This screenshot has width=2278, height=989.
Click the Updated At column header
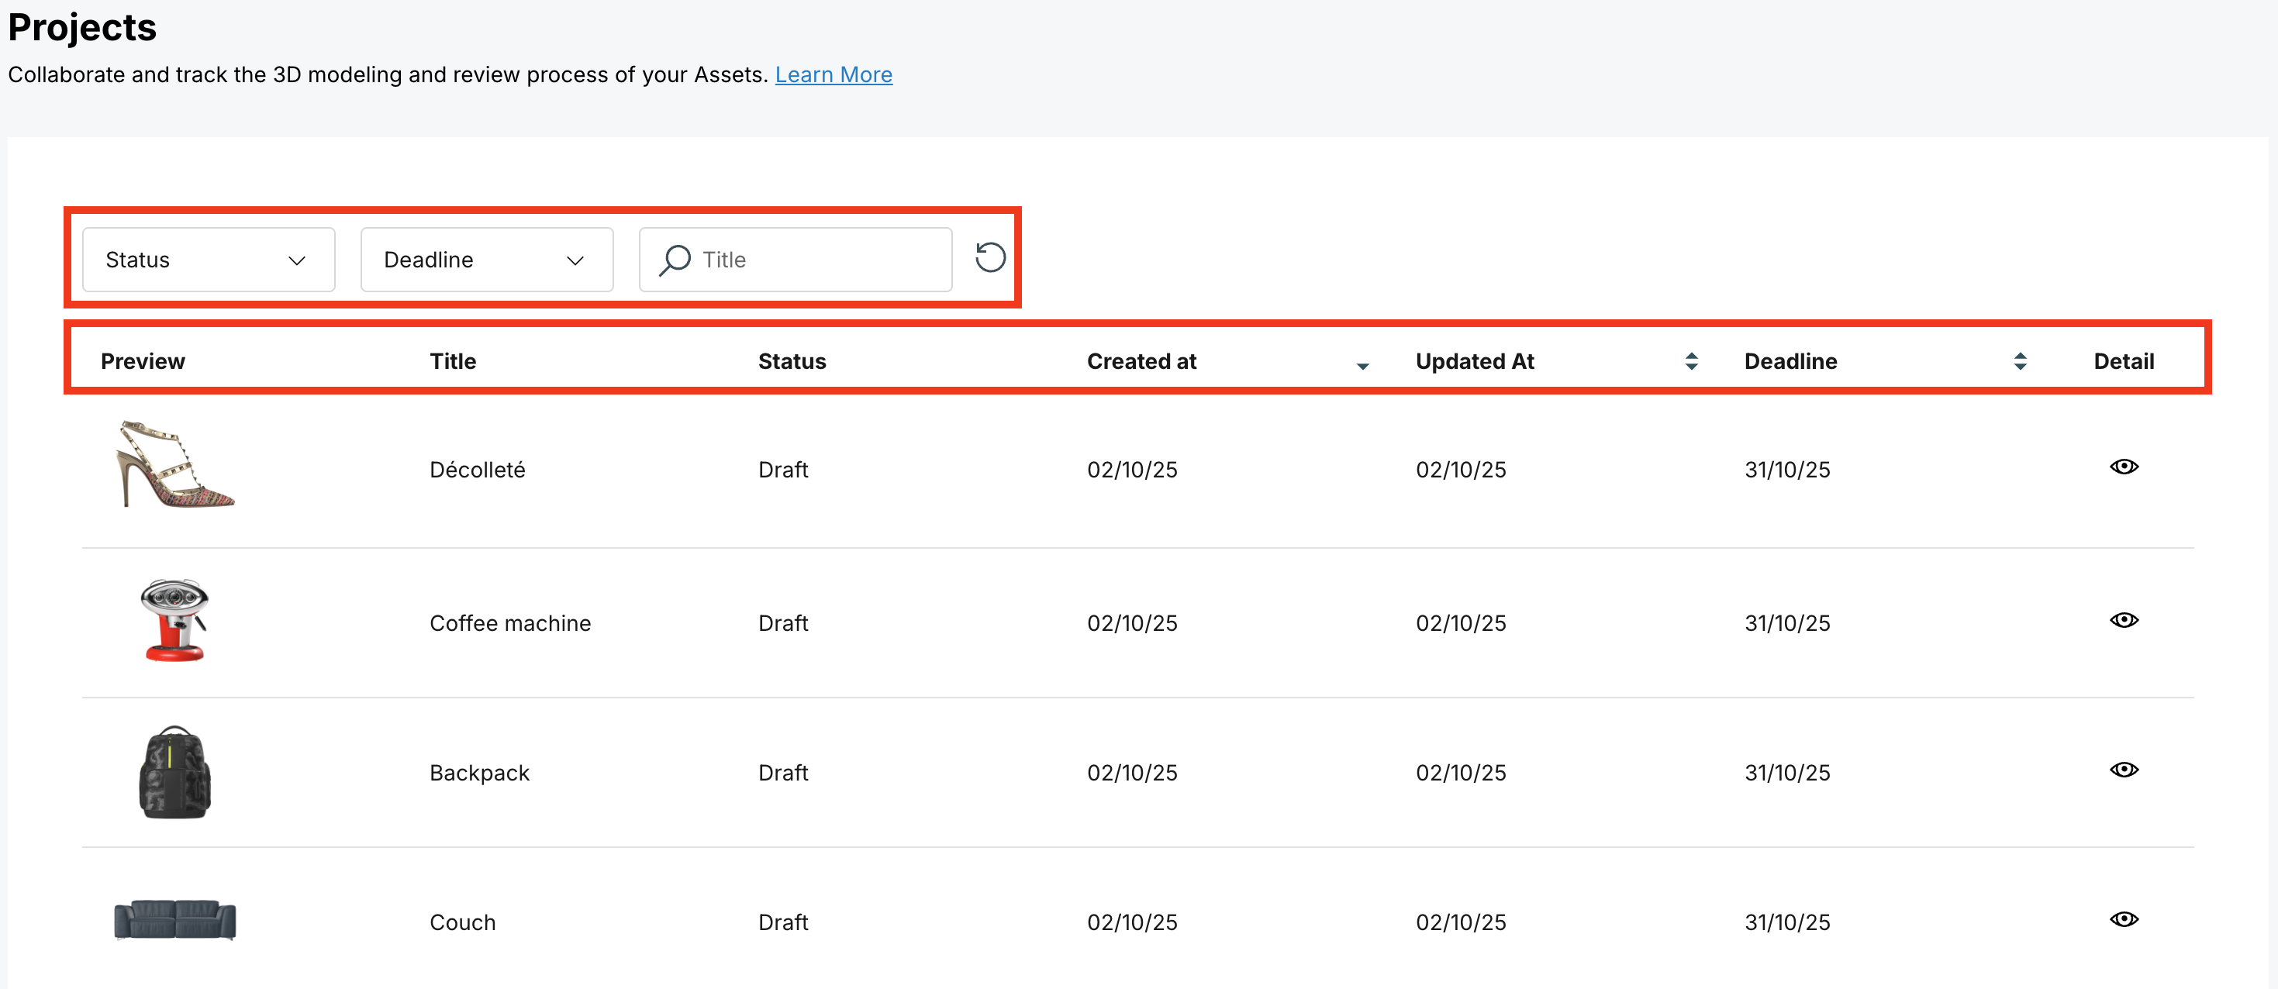pyautogui.click(x=1475, y=361)
